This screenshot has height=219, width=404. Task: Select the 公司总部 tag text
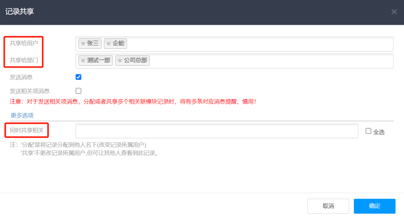click(x=135, y=60)
